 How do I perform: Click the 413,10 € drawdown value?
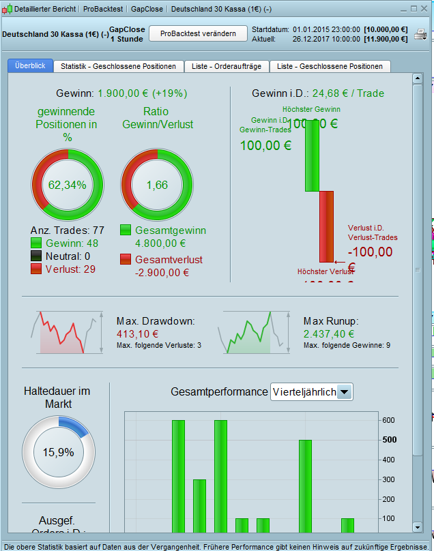pyautogui.click(x=138, y=334)
